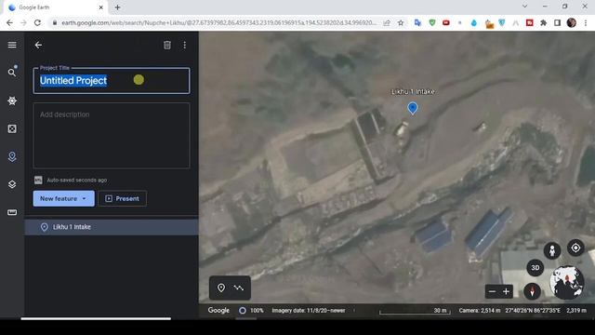The height and width of the screenshot is (335, 595).
Task: Select the Google Earth browser tab
Action: 56,7
